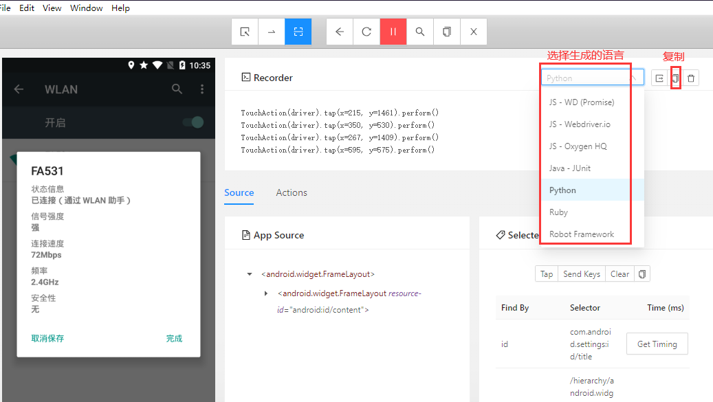This screenshot has width=713, height=402.
Task: Click the Get Timing button
Action: (657, 343)
